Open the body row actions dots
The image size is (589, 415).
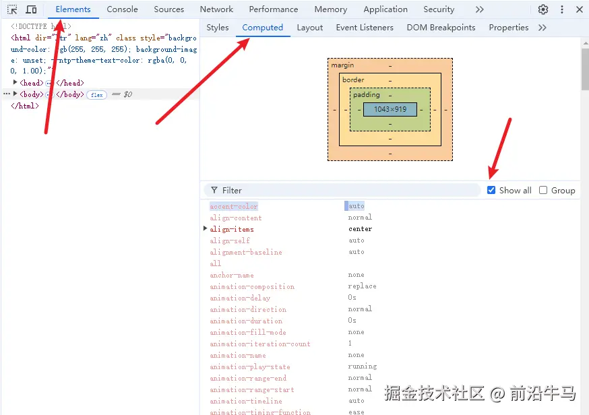tap(6, 94)
